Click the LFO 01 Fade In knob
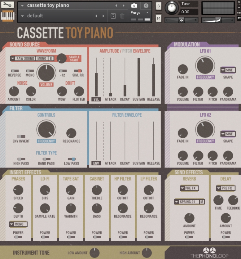The width and height of the screenshot is (241, 259). 183,69
